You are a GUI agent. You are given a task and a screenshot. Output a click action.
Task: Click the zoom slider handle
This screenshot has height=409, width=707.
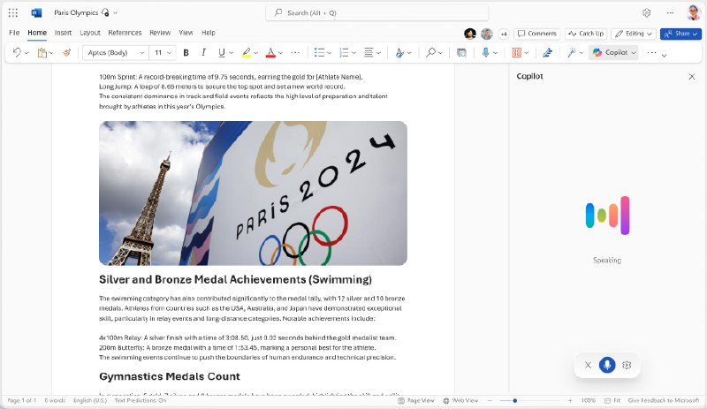514,400
